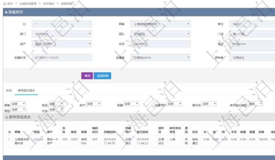The height and width of the screenshot is (160, 275).
Task: Click the 名称 input field containing kucun001
Action: click(x=161, y=44)
